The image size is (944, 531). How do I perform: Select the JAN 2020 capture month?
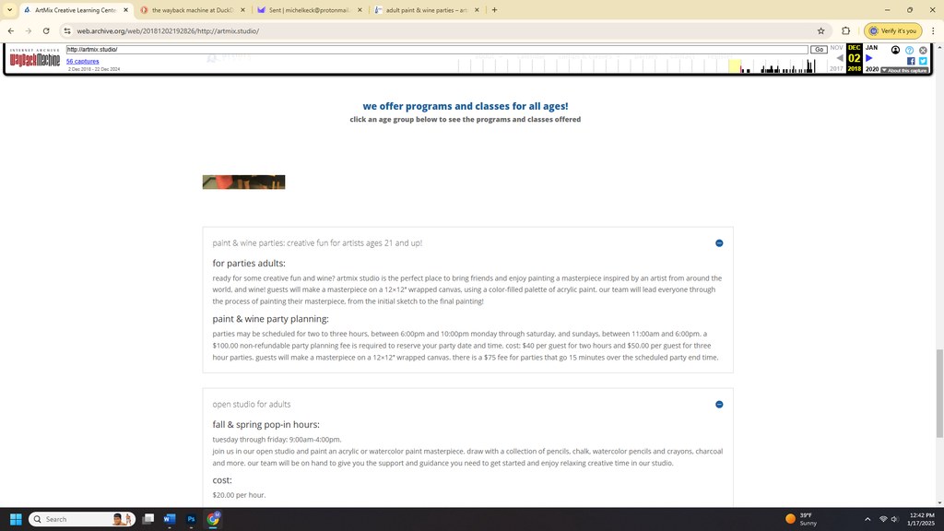coord(872,58)
